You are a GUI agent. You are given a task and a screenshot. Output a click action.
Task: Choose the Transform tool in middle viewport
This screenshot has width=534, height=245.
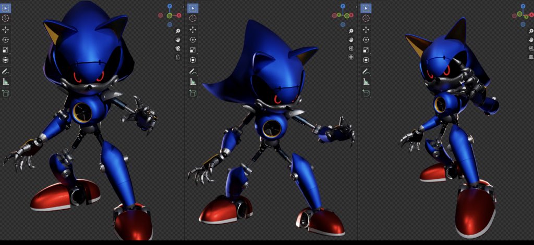tap(193, 60)
